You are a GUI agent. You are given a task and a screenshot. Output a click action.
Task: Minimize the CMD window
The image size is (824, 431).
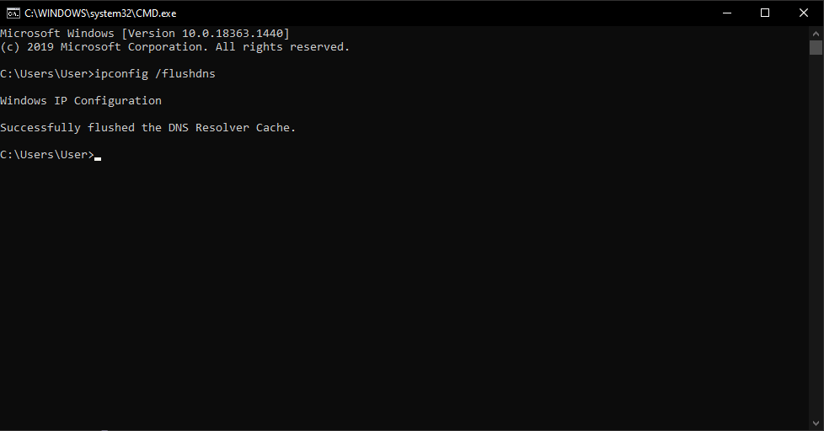(x=726, y=13)
